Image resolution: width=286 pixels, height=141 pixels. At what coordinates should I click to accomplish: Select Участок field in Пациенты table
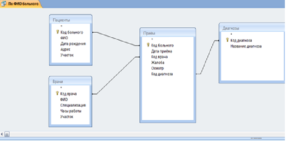[67, 55]
